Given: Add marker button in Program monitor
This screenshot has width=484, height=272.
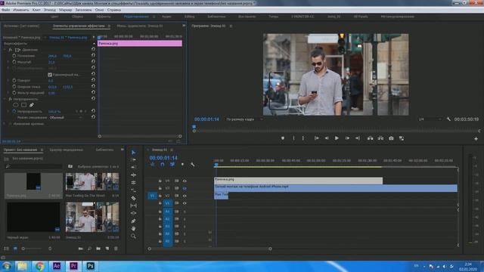Looking at the screenshot, I should click(283, 138).
